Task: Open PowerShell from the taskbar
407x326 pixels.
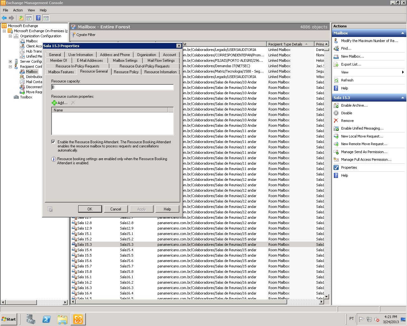Action: (46, 319)
